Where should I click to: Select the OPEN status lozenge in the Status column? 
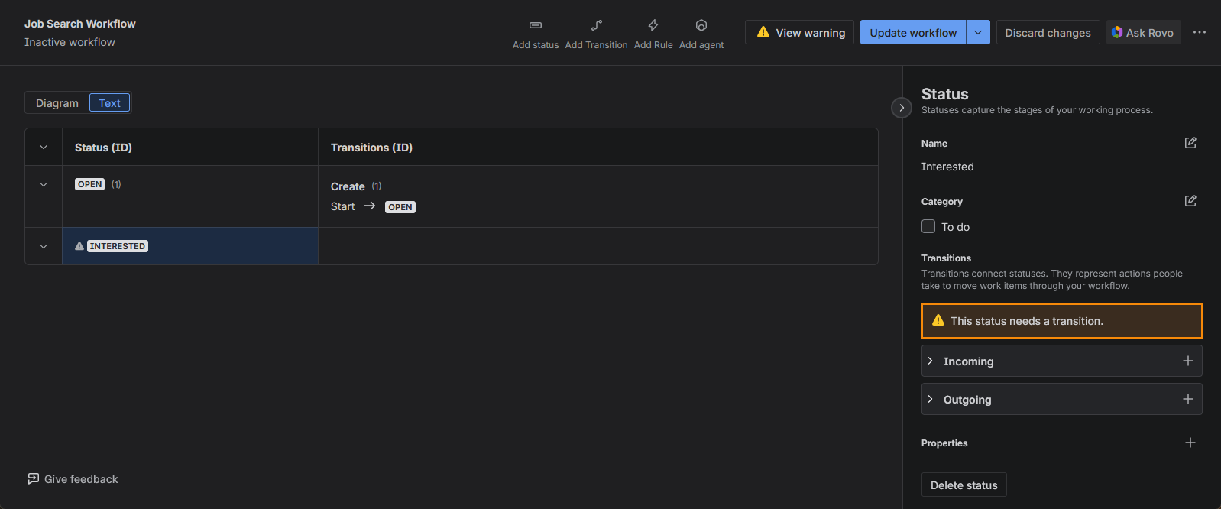(x=89, y=184)
